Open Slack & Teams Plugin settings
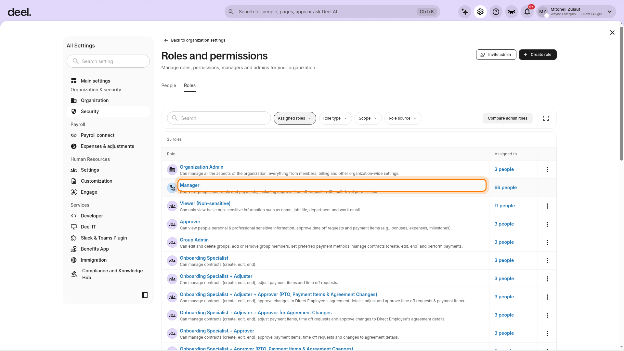The image size is (624, 351). (108, 238)
